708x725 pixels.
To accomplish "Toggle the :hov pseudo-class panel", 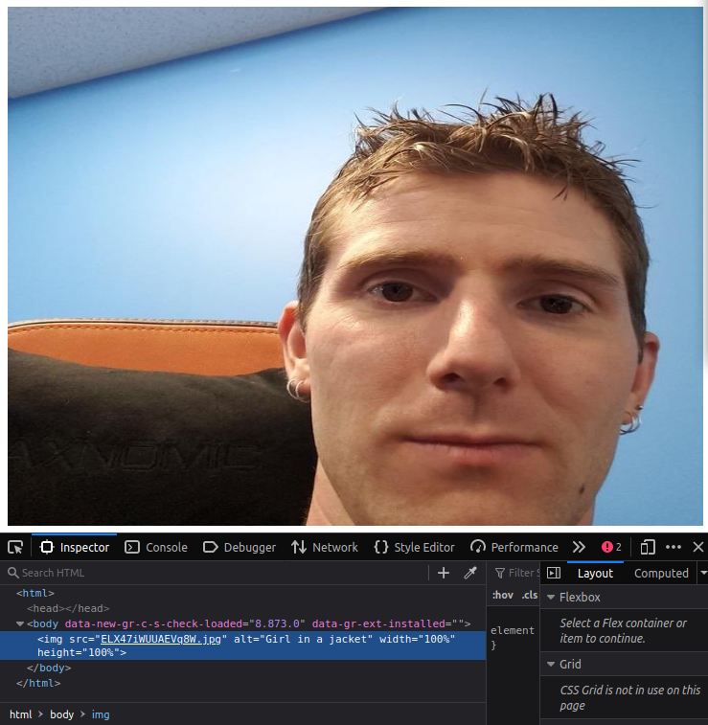I will (503, 595).
